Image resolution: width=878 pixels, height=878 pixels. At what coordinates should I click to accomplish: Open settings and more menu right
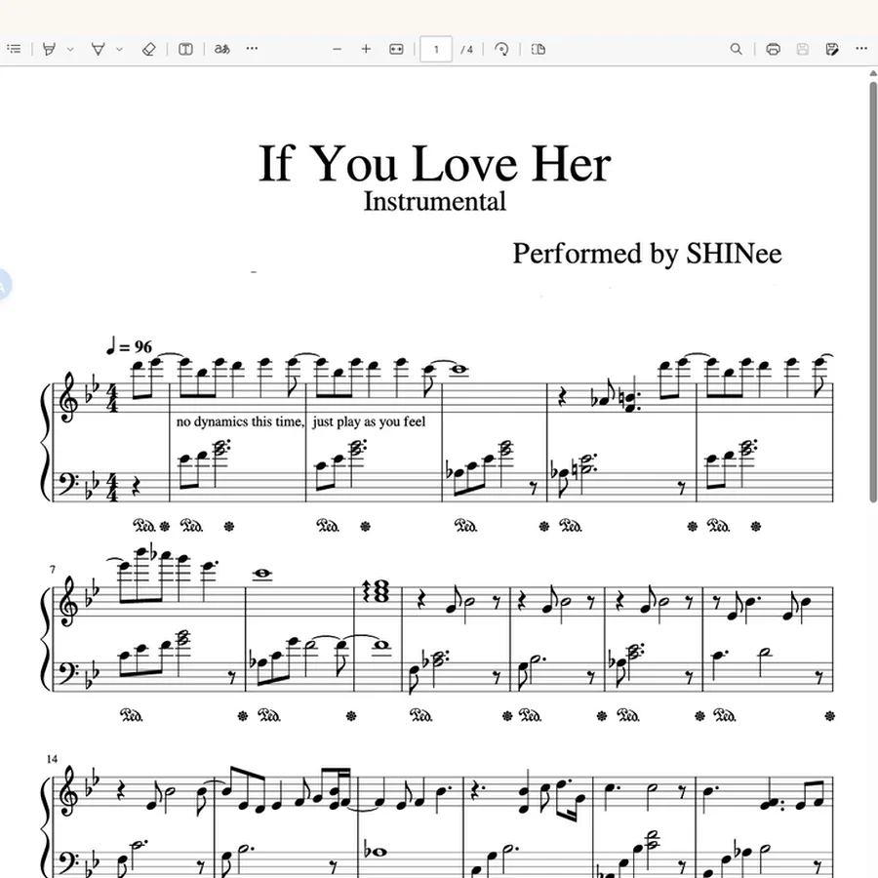(x=861, y=49)
